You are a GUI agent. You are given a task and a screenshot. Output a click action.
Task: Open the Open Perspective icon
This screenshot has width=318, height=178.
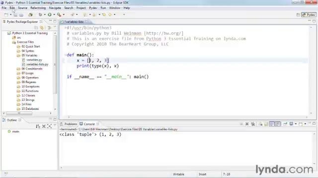pos(298,15)
